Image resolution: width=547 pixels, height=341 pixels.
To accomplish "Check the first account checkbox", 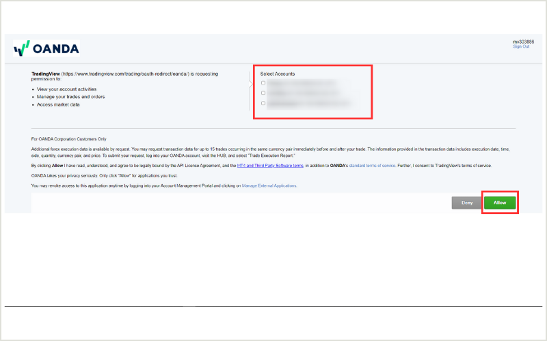I will click(263, 83).
